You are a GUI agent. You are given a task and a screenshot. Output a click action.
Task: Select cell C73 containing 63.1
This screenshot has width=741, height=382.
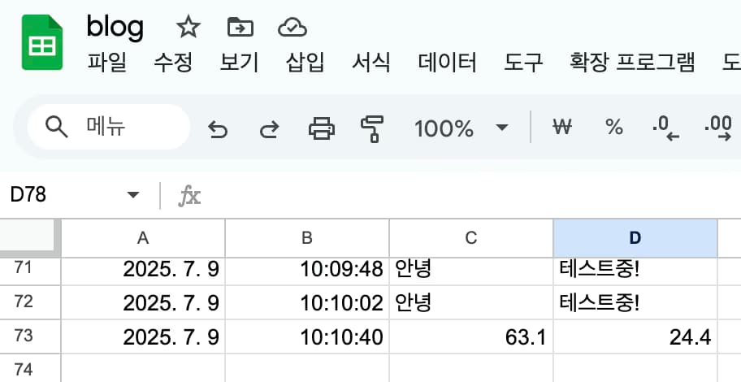(x=471, y=336)
